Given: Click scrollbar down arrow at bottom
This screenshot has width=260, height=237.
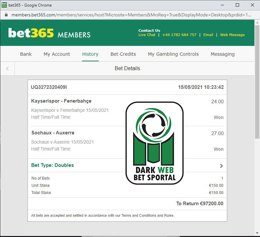Looking at the screenshot, I should point(257,233).
